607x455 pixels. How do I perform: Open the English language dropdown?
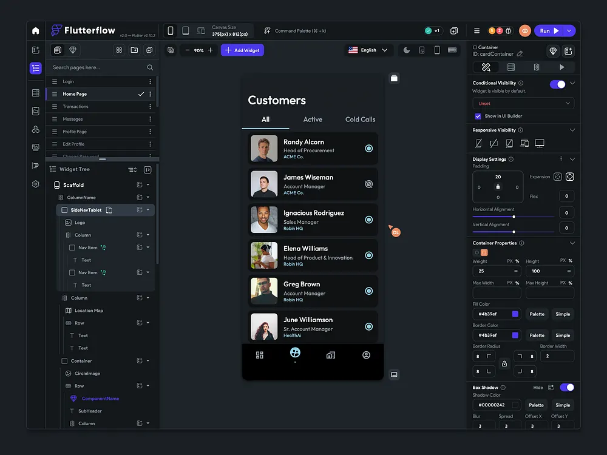tap(368, 50)
